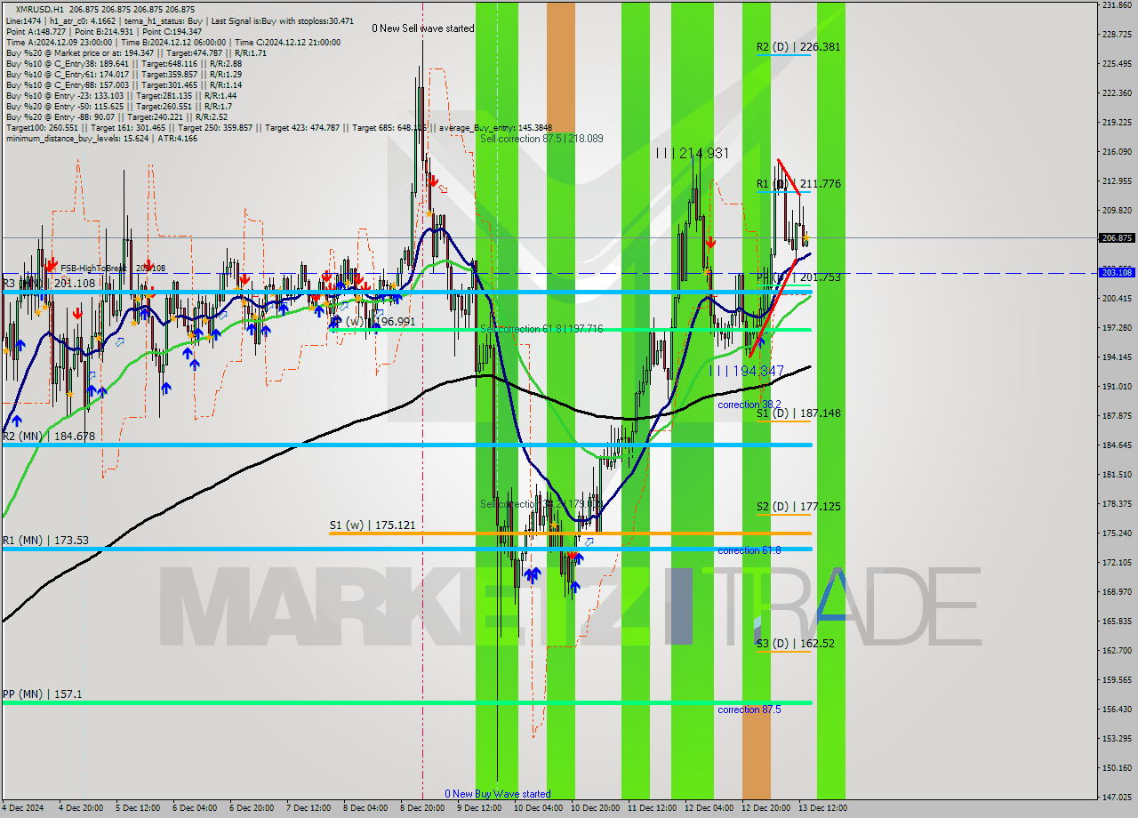1138x818 pixels.
Task: Click the PP (D) | 201.753 pivot label
Action: [798, 277]
